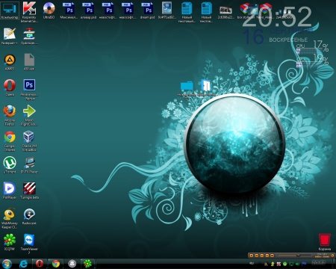
Task: Open the first Новый текстовый document
Action: tap(187, 12)
